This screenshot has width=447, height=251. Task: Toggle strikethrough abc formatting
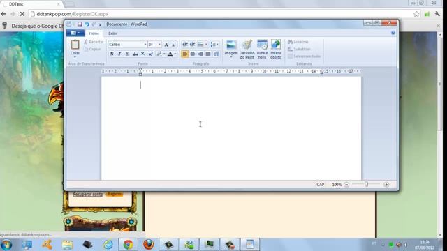tap(135, 54)
